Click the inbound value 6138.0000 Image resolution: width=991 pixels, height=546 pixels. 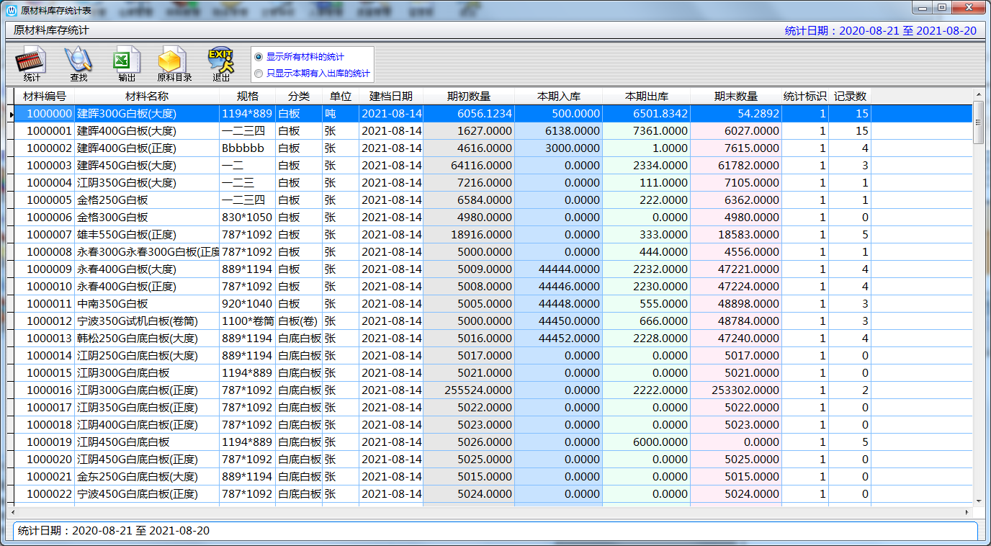point(559,131)
